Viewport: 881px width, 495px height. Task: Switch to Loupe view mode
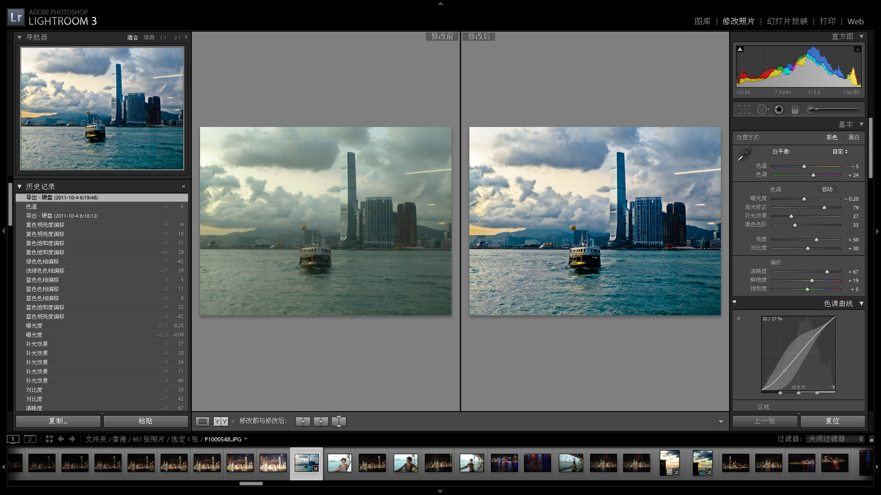202,421
